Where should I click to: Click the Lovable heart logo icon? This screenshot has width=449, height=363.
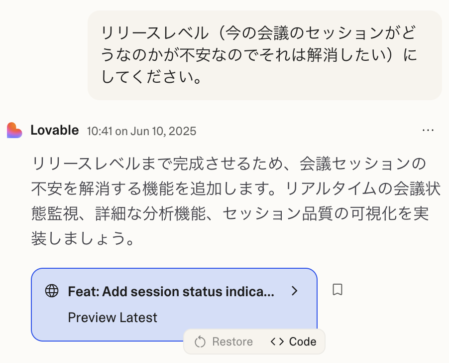point(14,131)
